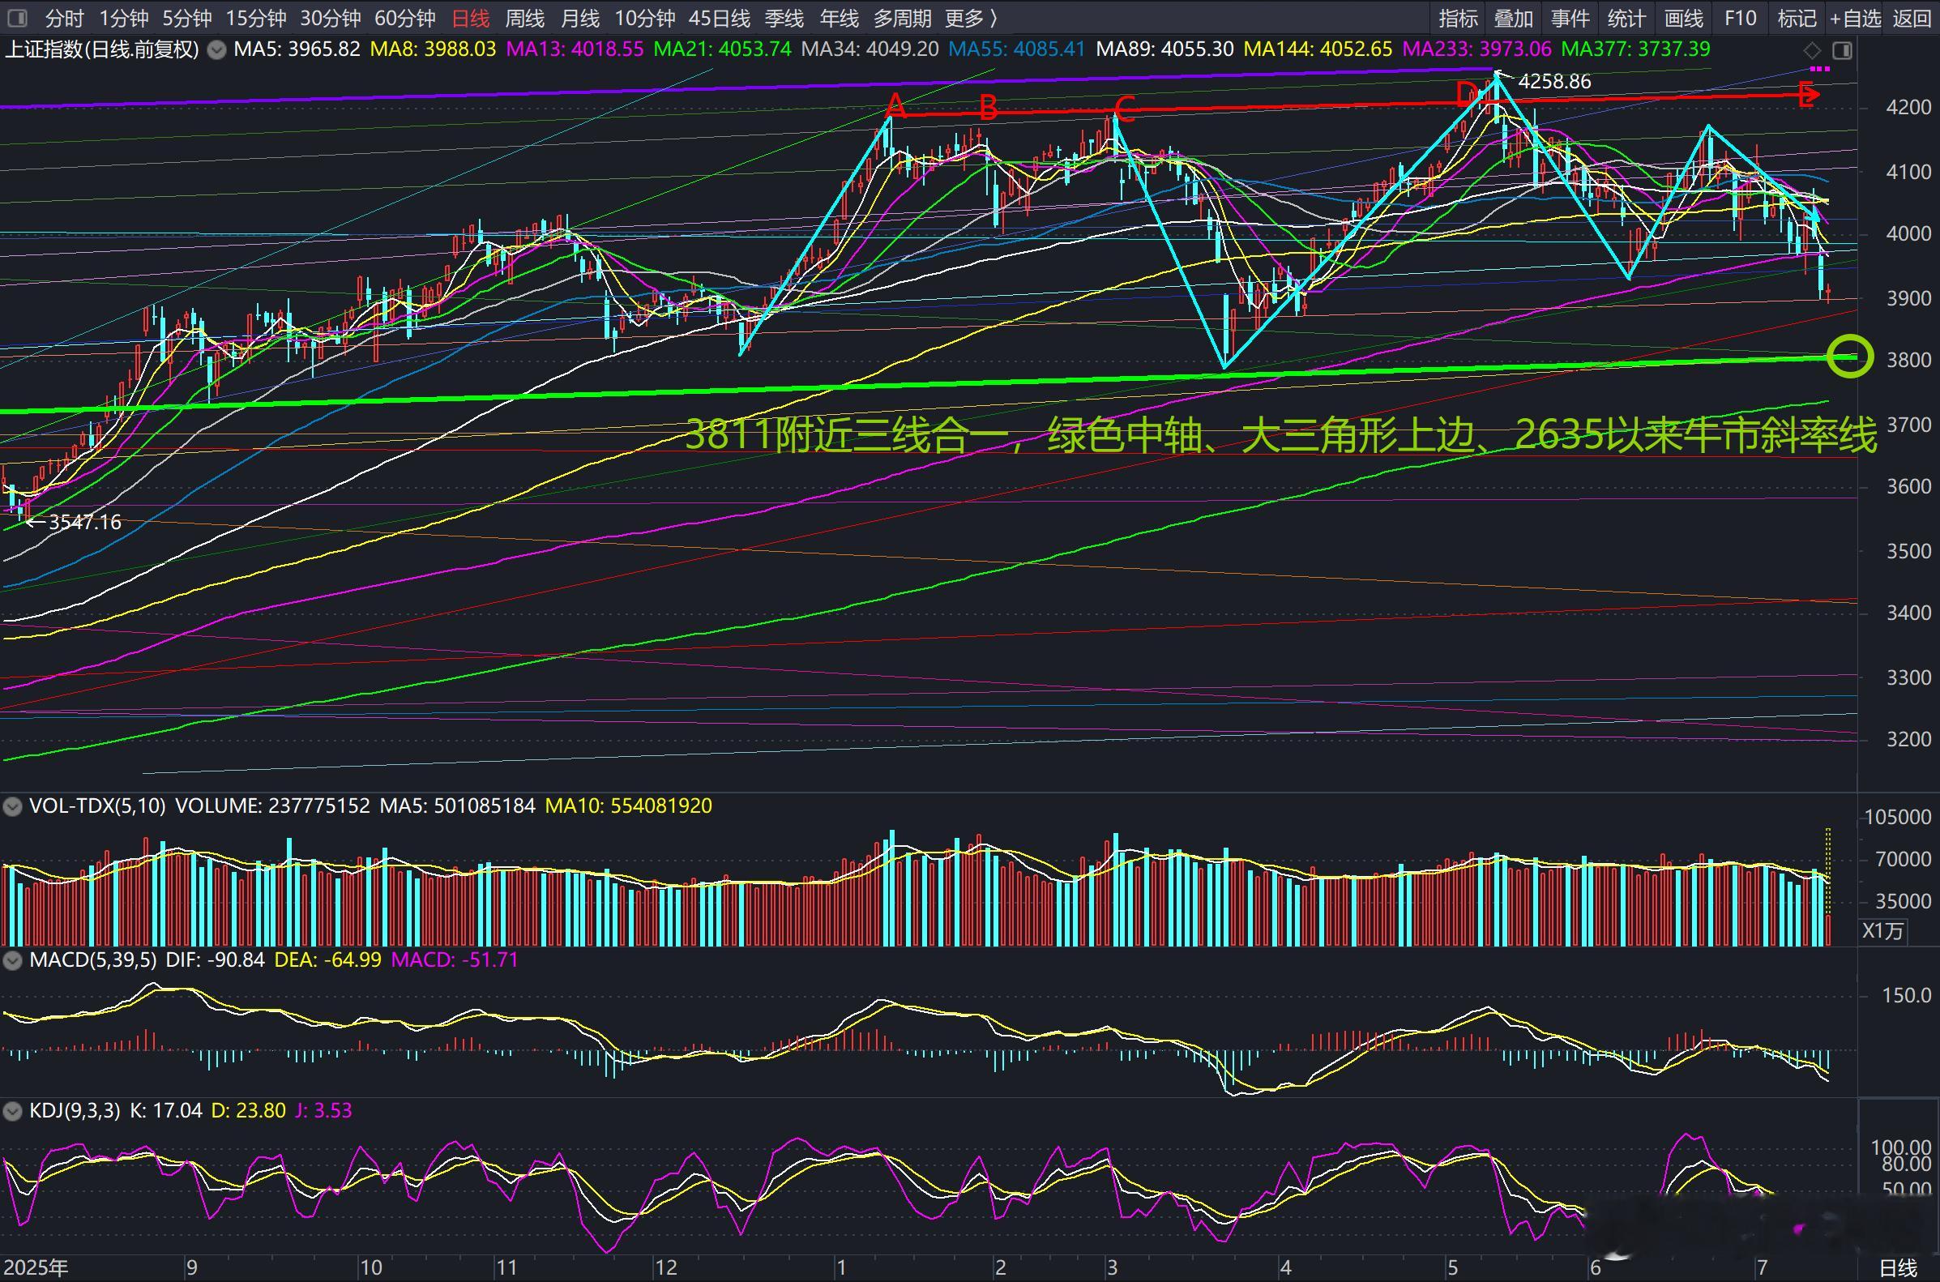Click the green 3811附近三线合一 annotation text
Screen dimensions: 1940x1282
(1280, 436)
